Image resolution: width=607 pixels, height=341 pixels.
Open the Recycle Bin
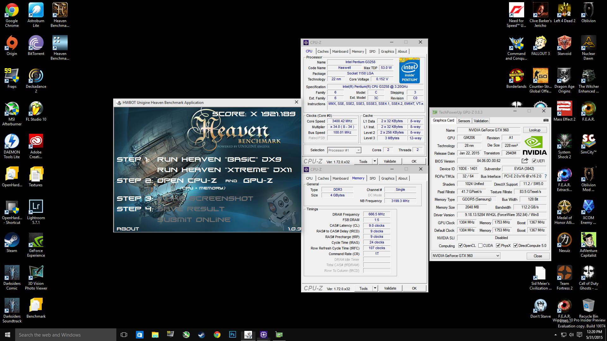(x=588, y=308)
